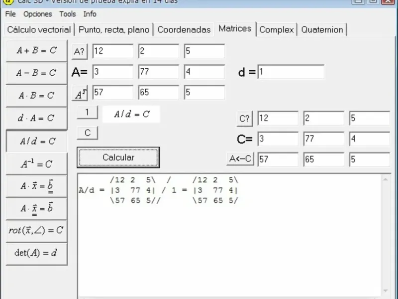Screen dimensions: 398x299
Task: Click matrix A field containing 3
Action: 113,72
